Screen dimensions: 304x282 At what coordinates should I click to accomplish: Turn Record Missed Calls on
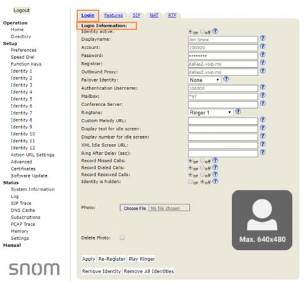[x=190, y=161]
